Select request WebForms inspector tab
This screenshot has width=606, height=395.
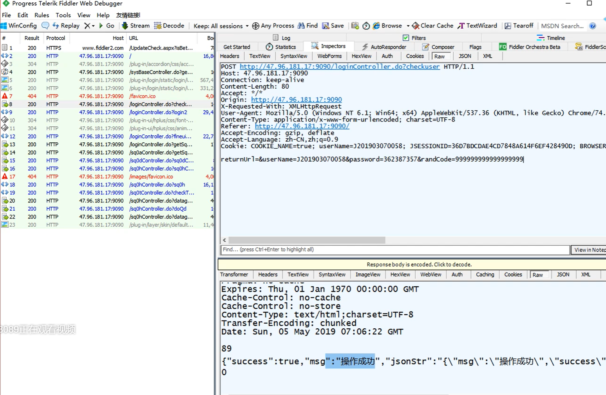[x=329, y=56]
